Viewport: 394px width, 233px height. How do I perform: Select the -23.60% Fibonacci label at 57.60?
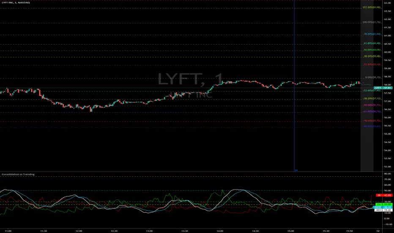click(x=372, y=90)
